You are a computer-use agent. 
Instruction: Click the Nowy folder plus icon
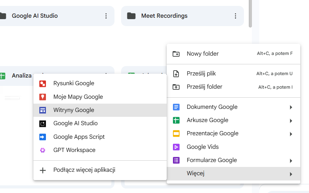[176, 54]
